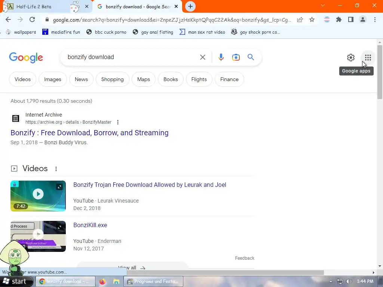
Task: Go back to the previous page
Action: click(8, 19)
